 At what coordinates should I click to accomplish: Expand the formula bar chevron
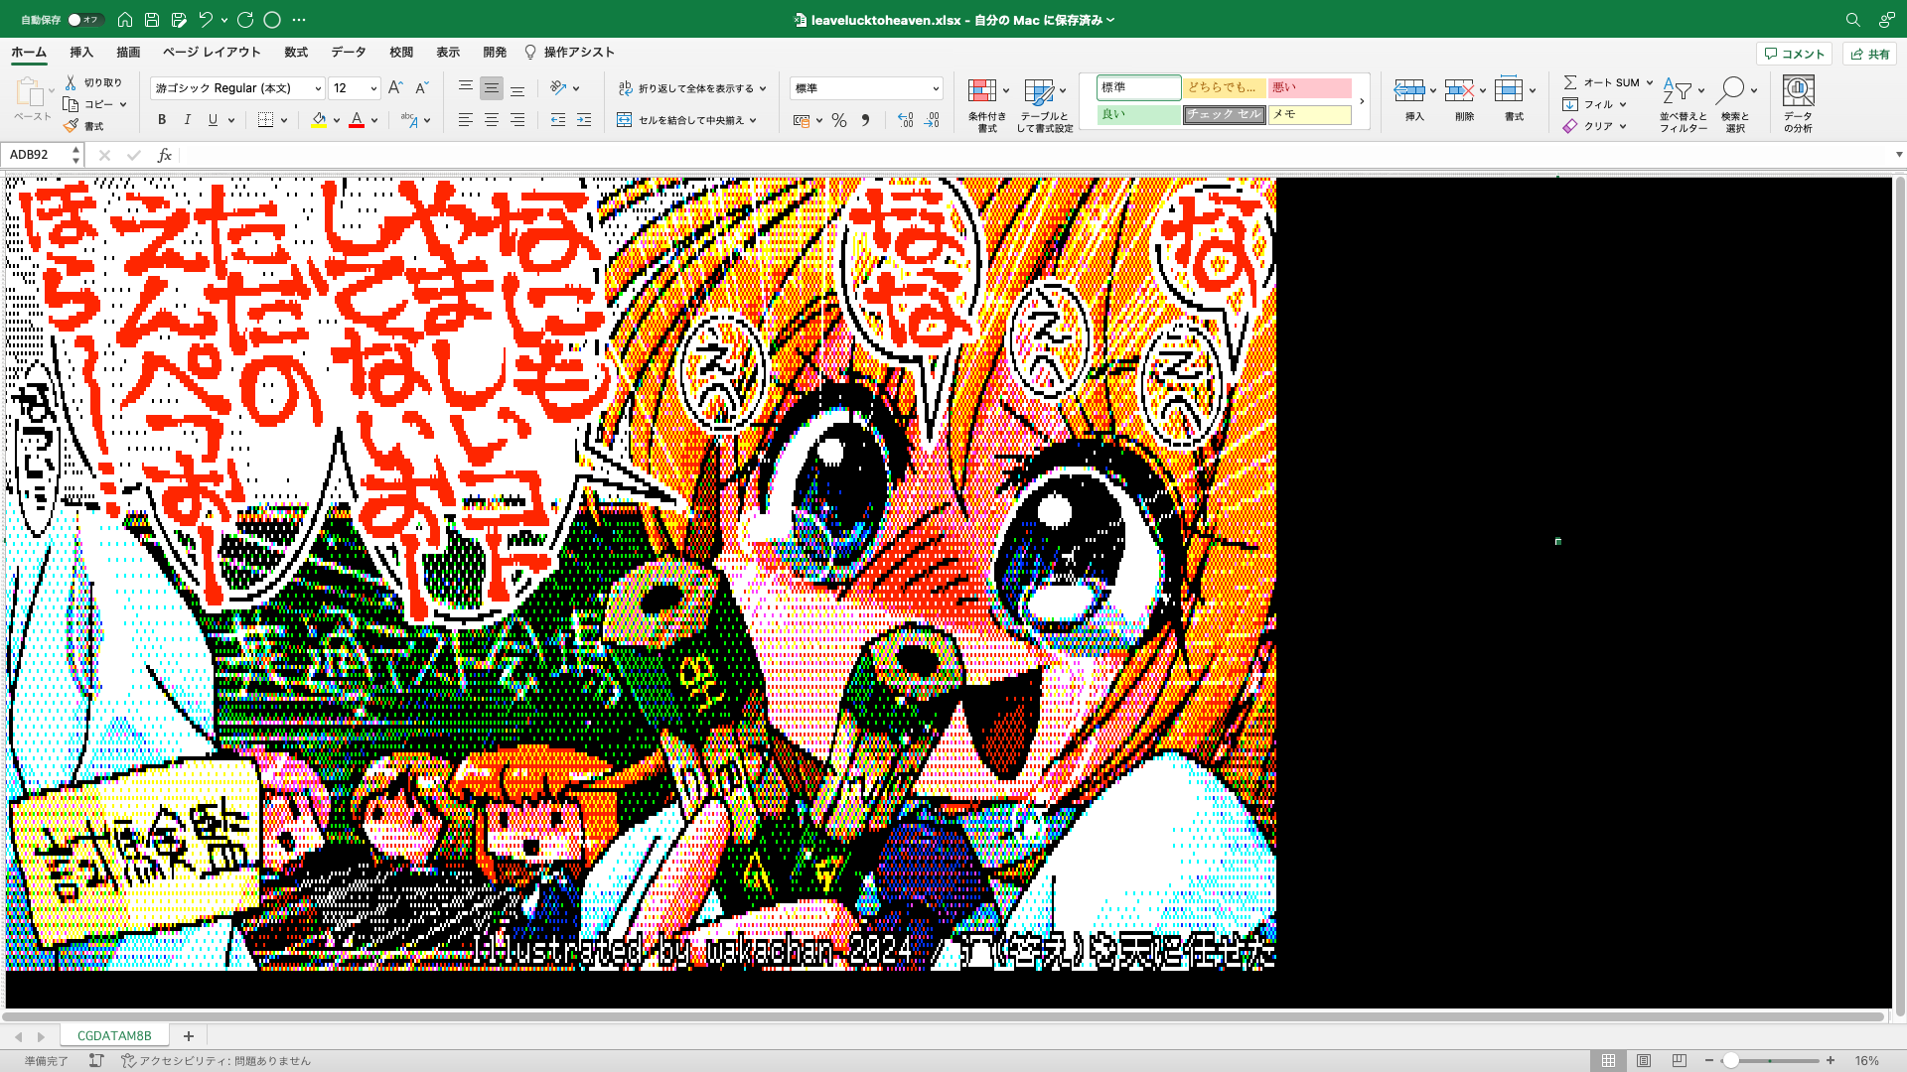point(1899,155)
